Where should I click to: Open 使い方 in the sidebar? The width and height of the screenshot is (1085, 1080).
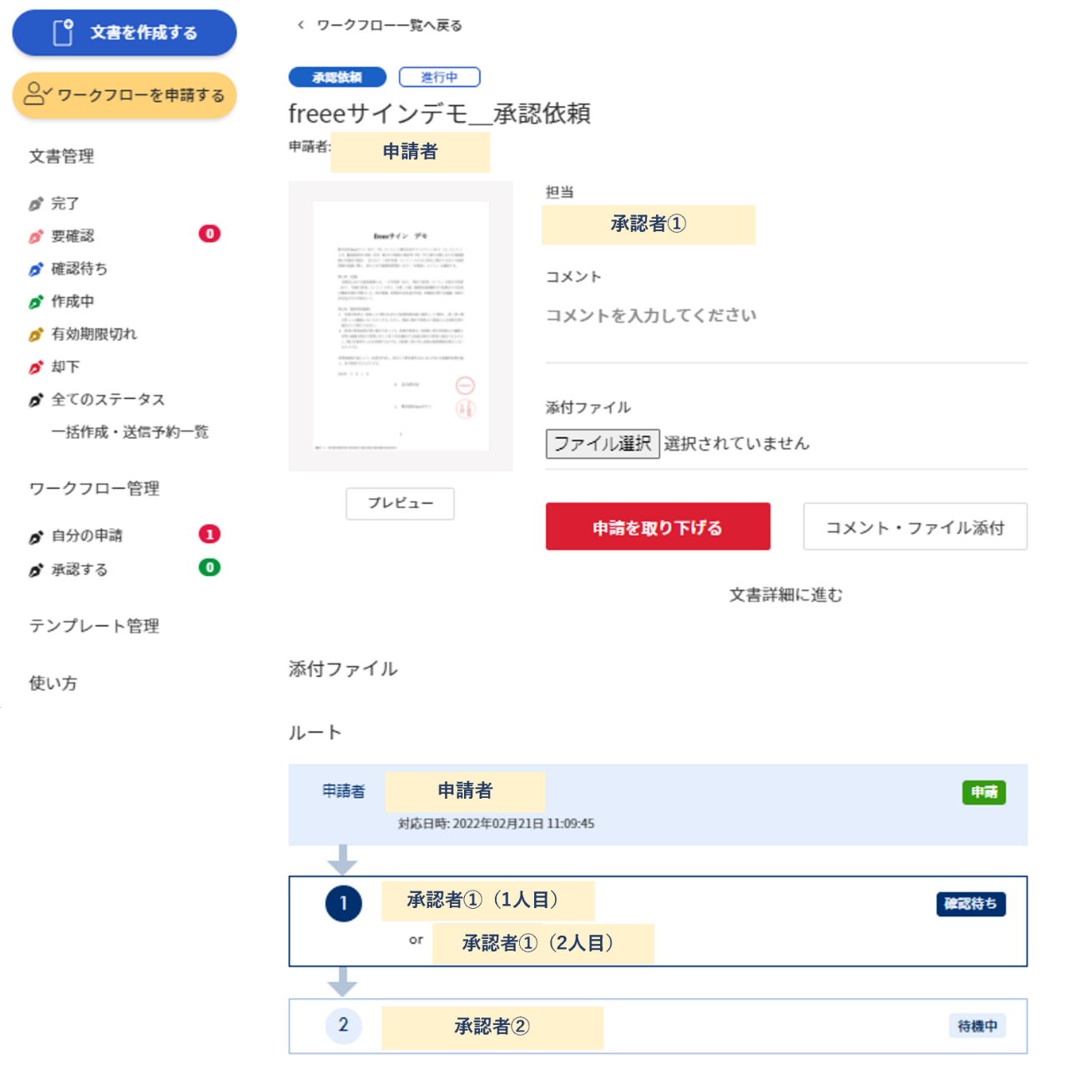tap(53, 683)
